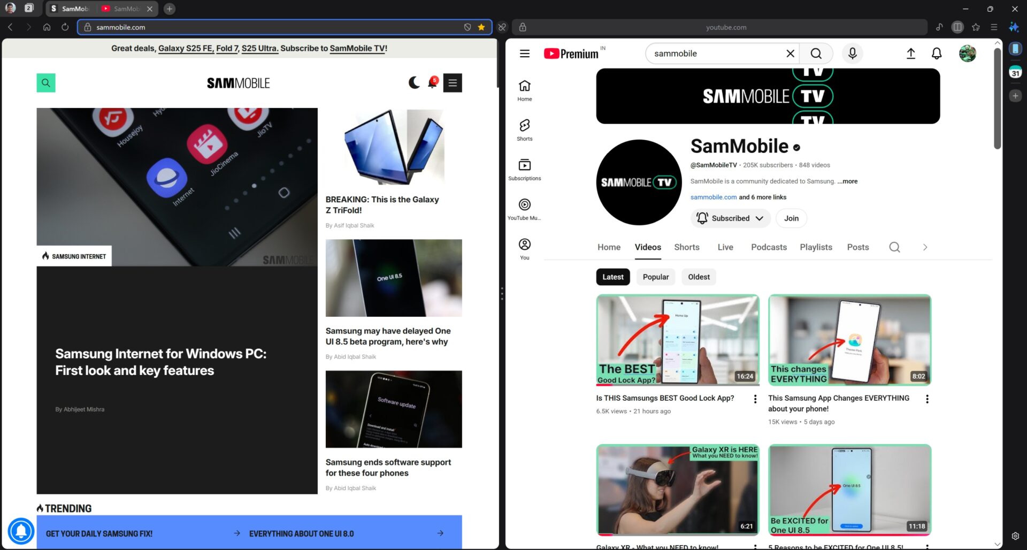Toggle dark mode with the moon icon

(415, 82)
